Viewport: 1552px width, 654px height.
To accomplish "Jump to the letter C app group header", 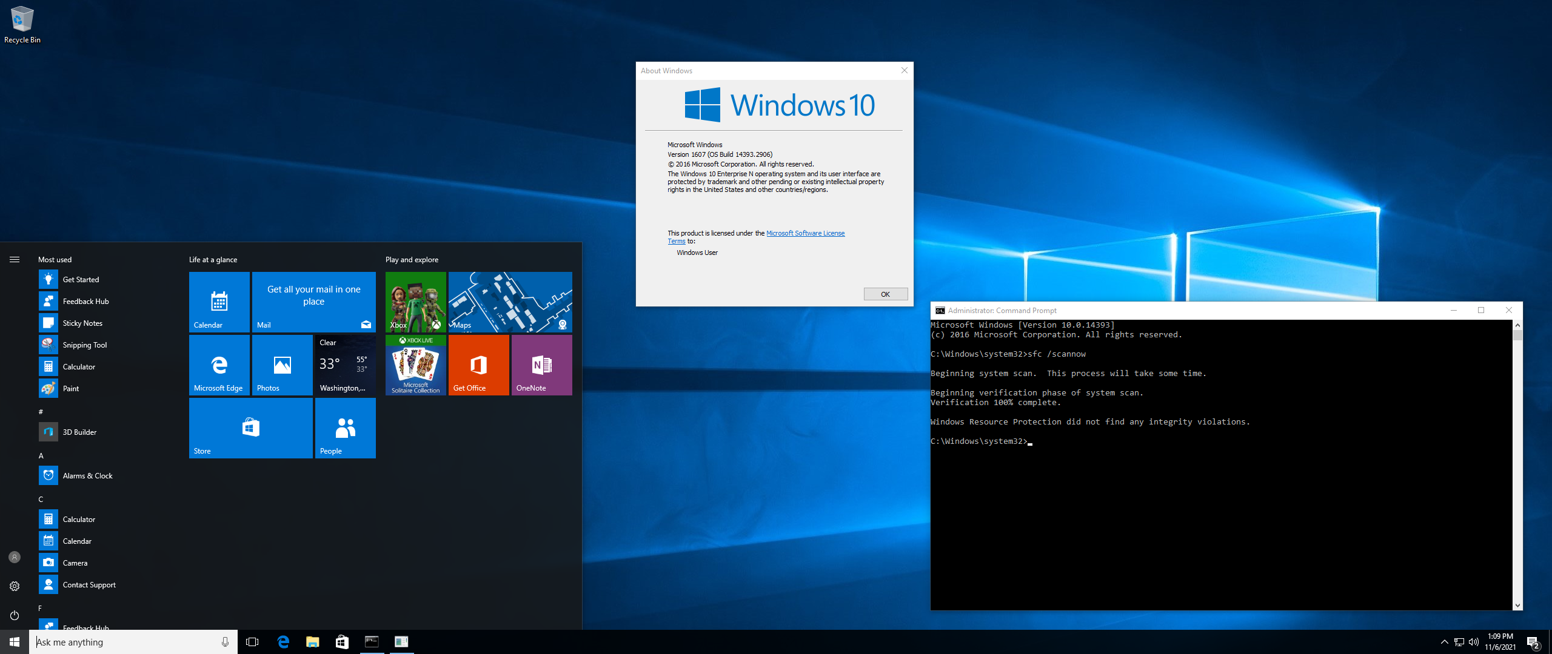I will coord(41,499).
